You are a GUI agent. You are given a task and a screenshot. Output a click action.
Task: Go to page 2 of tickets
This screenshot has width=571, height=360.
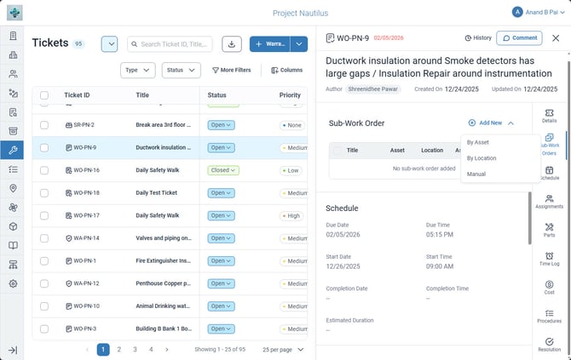(x=118, y=350)
